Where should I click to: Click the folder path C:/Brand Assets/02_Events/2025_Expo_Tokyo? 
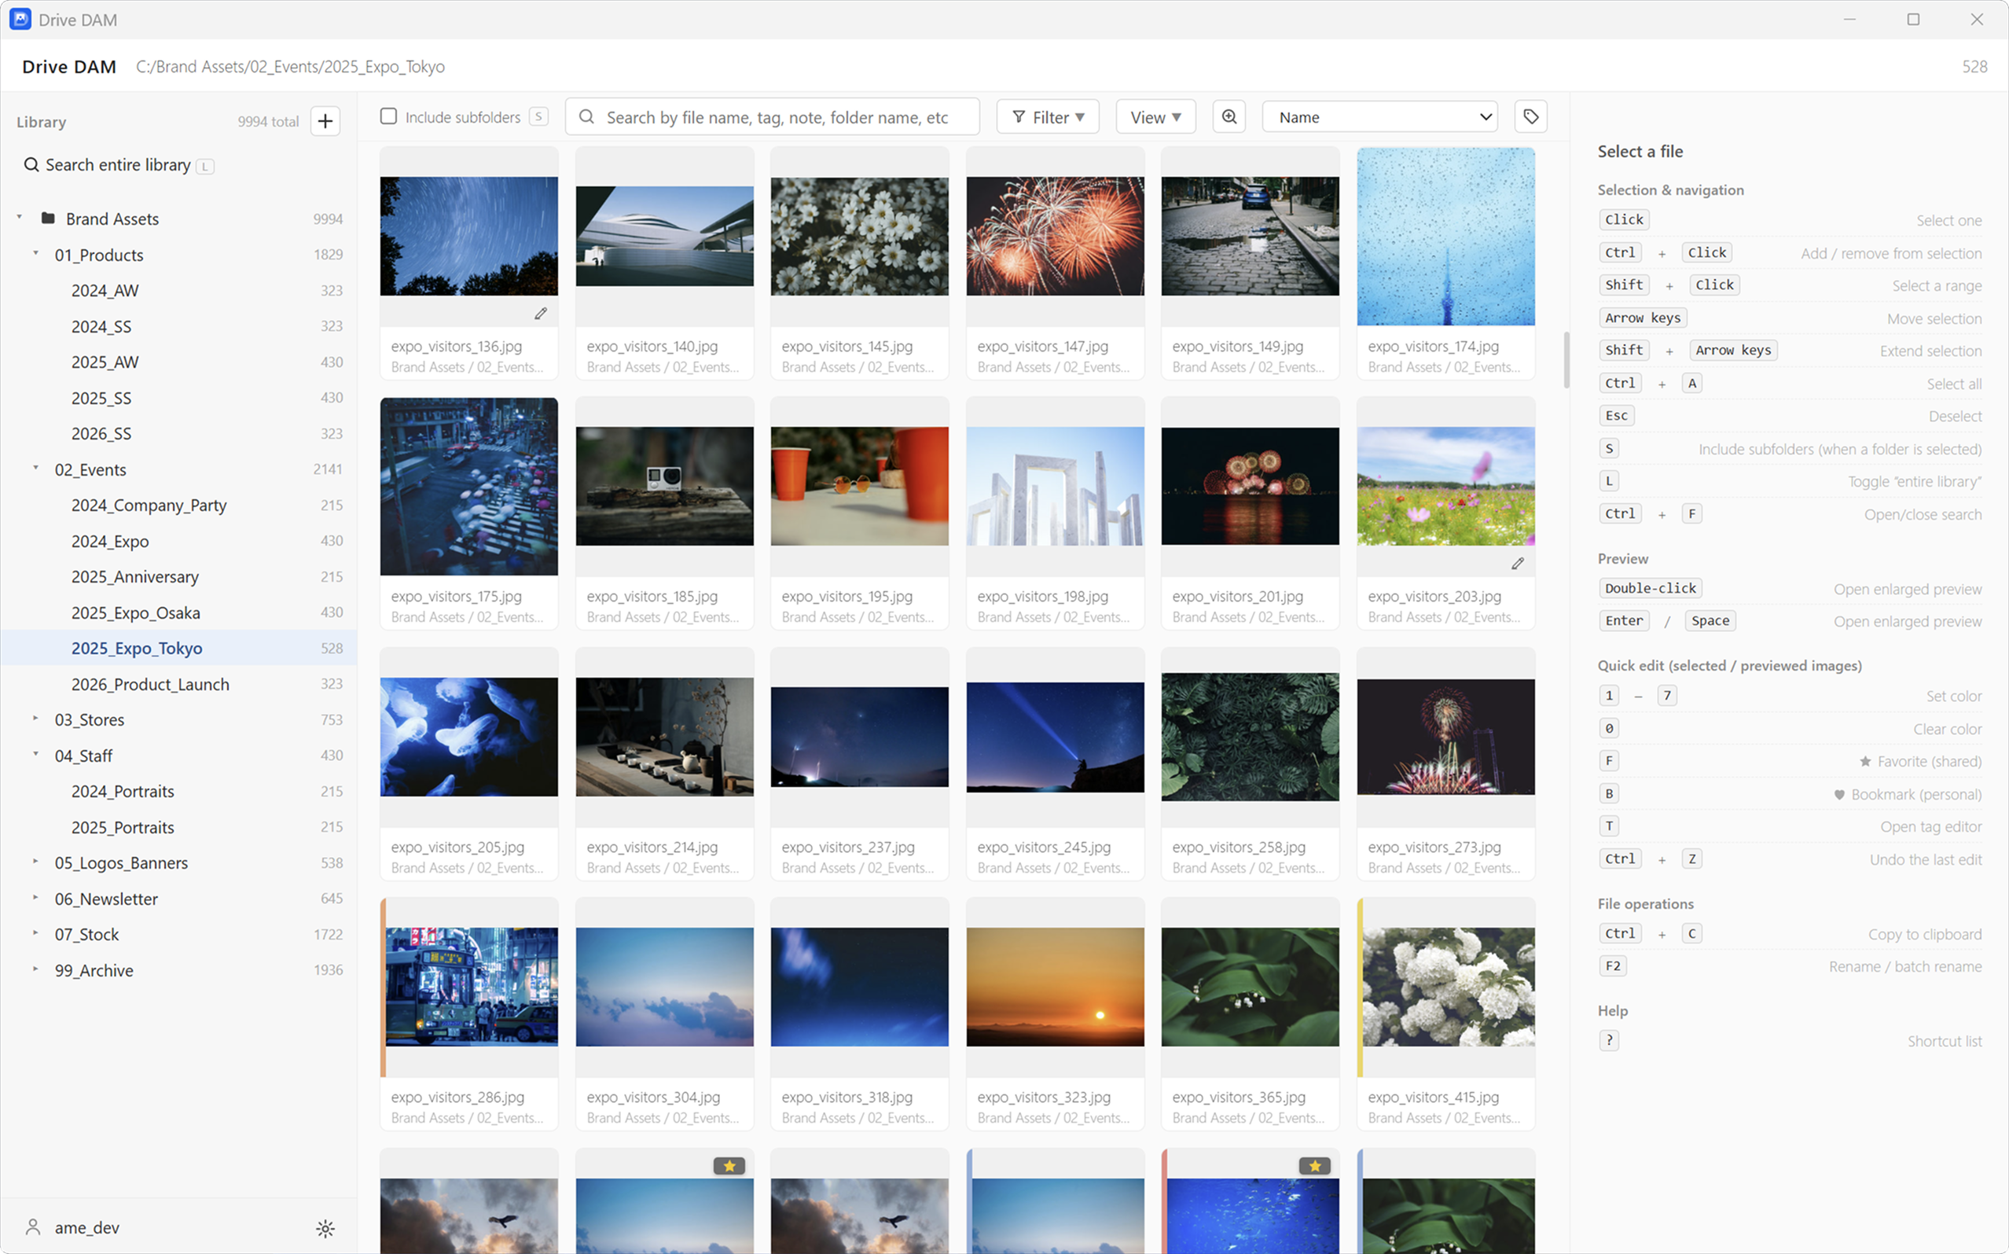pyautogui.click(x=290, y=66)
